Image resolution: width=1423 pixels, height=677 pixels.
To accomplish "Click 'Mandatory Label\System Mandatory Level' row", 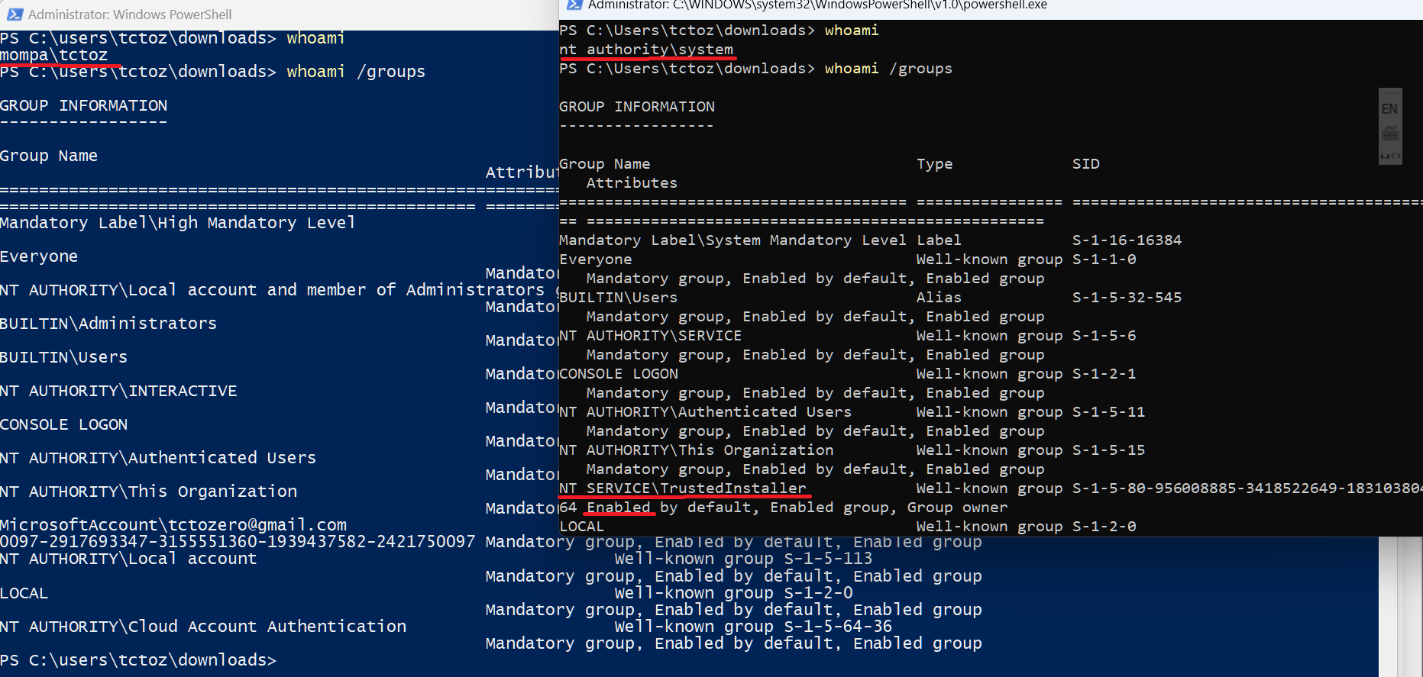I will (733, 240).
